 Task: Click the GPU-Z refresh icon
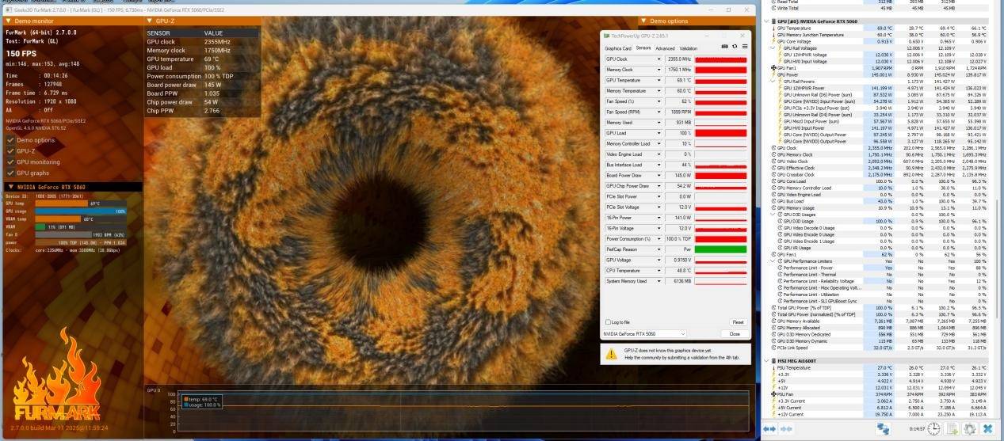(734, 48)
